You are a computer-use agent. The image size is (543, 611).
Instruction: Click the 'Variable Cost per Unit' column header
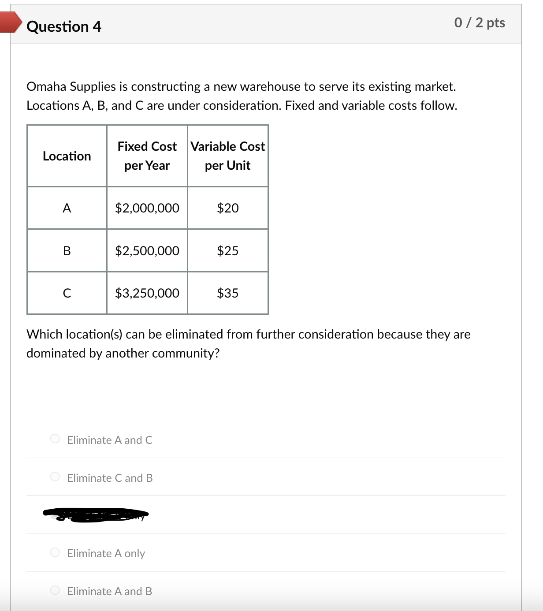point(227,156)
